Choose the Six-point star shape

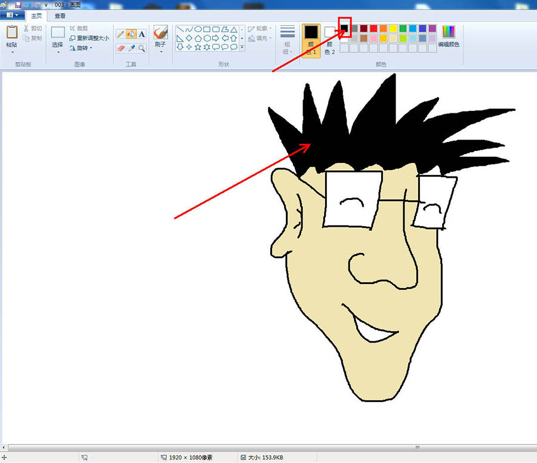[207, 47]
